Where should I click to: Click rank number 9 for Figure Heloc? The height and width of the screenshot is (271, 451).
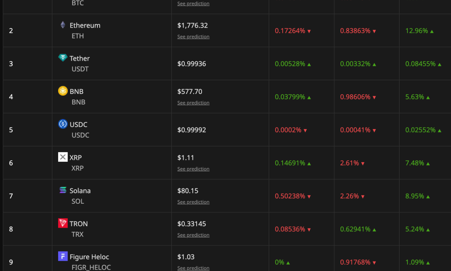pos(11,262)
